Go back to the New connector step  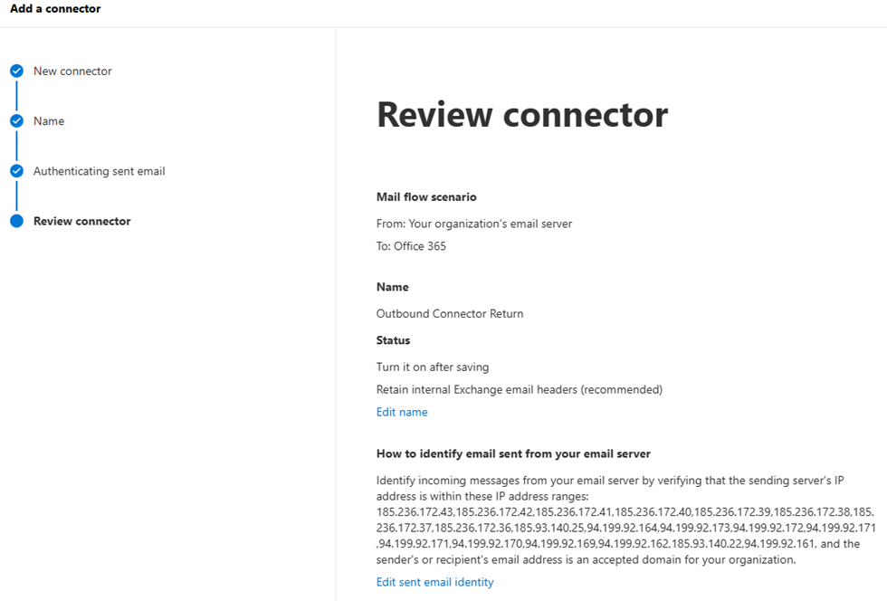[x=72, y=71]
